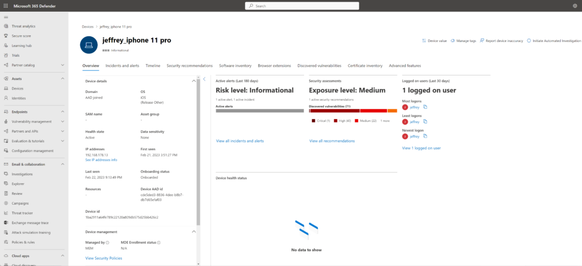This screenshot has height=266, width=582.
Task: Open Devices under Assets
Action: coord(18,88)
